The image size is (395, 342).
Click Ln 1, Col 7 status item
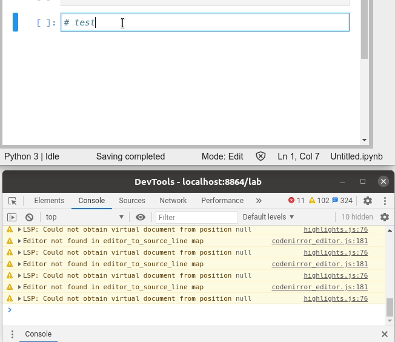tap(299, 156)
